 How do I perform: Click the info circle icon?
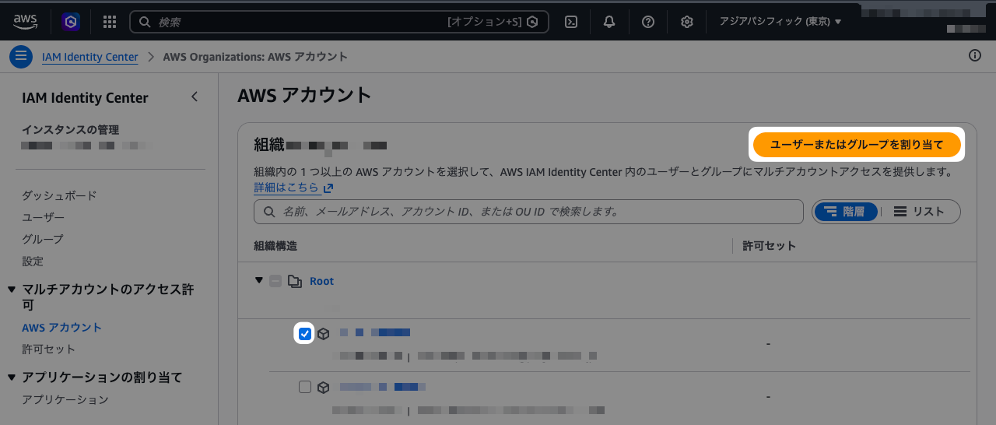[x=975, y=55]
